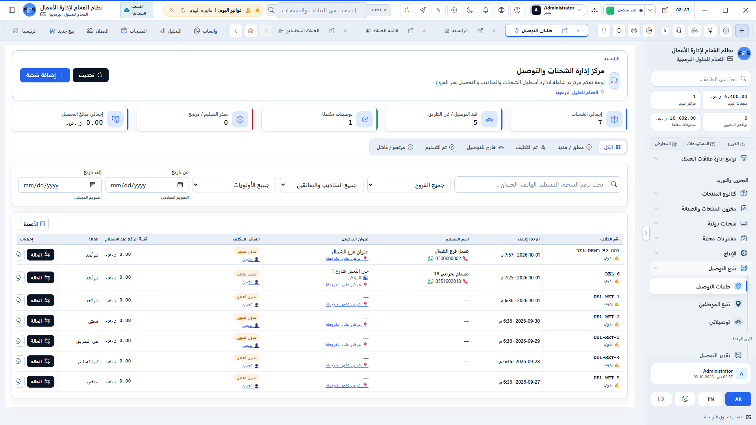
Task: Toggle the sidebar panel icon at top-left
Action: click(x=12, y=10)
